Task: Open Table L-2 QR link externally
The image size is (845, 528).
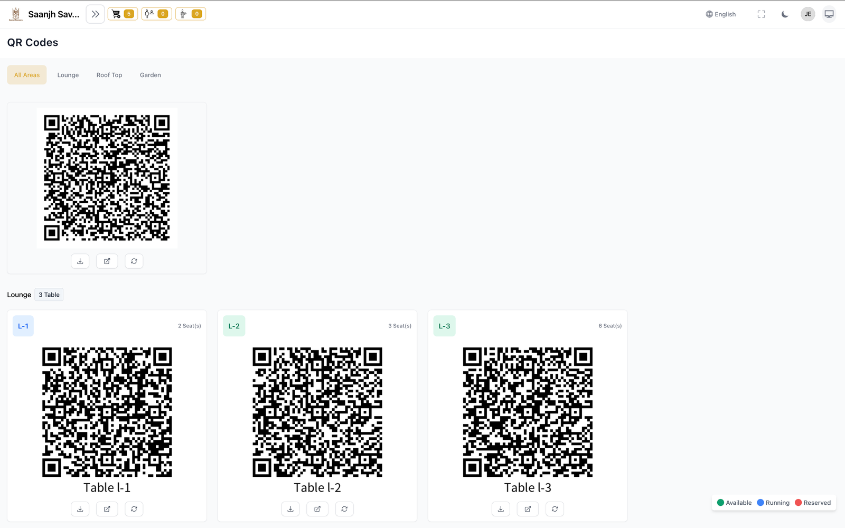Action: click(317, 509)
